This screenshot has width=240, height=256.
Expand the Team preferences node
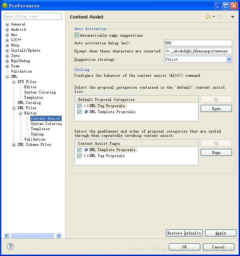point(7,66)
